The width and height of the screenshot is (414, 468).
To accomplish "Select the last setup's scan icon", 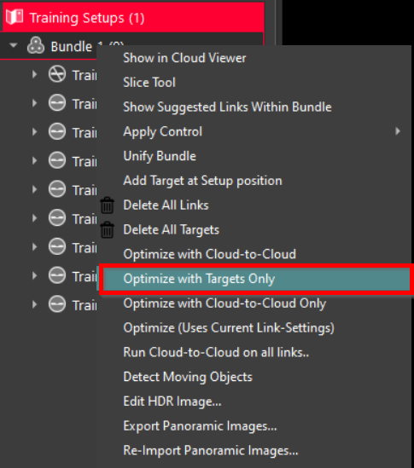I will pos(57,304).
